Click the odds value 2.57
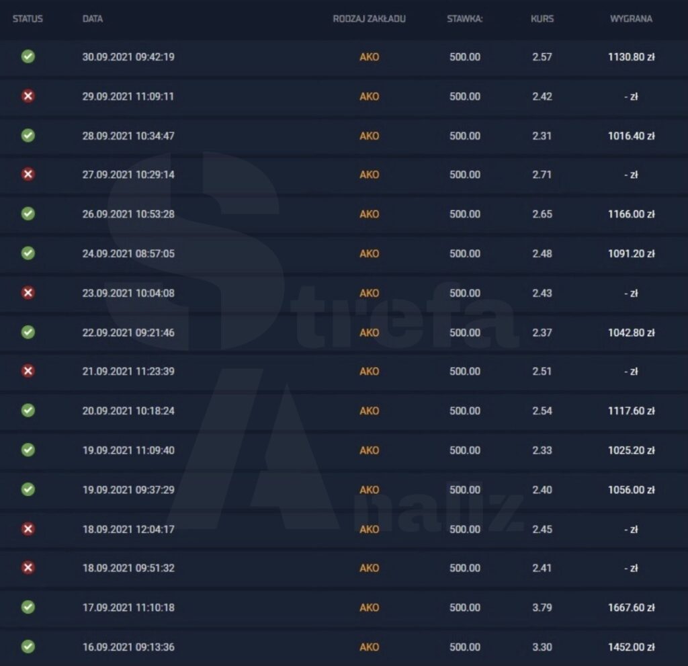This screenshot has width=688, height=666. 542,57
